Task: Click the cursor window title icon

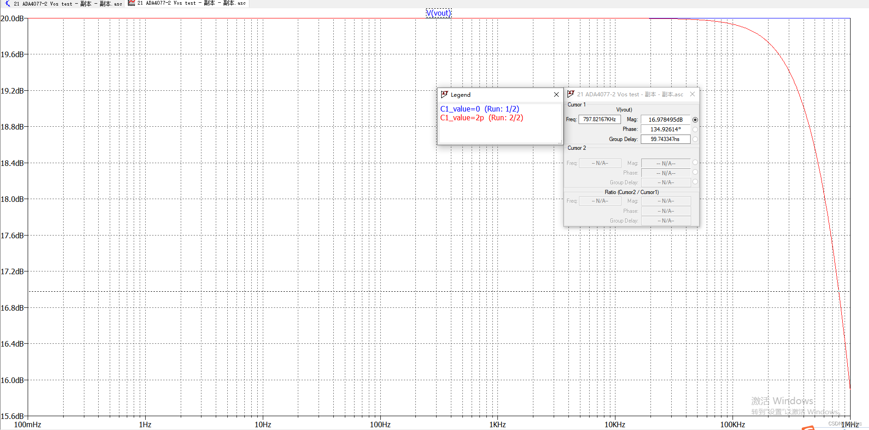Action: [571, 94]
